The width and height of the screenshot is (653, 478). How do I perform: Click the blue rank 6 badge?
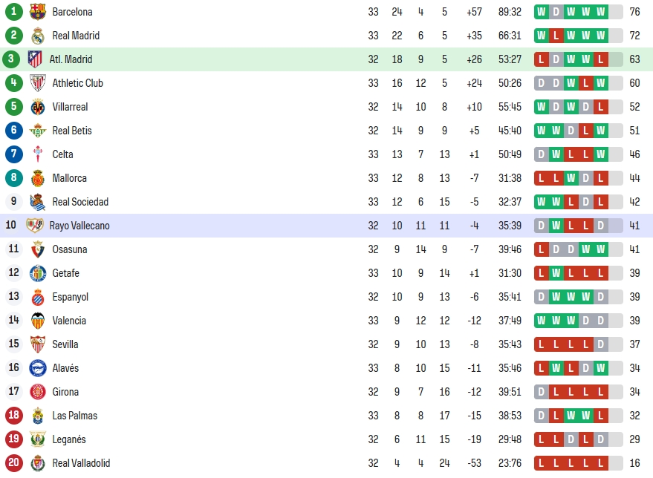[13, 130]
